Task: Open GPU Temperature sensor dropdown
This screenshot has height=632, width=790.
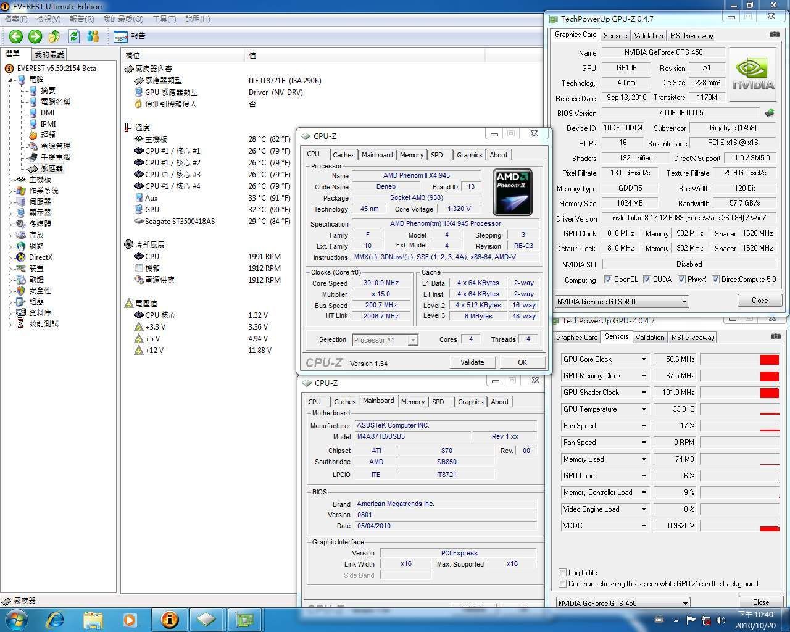Action: click(x=643, y=409)
